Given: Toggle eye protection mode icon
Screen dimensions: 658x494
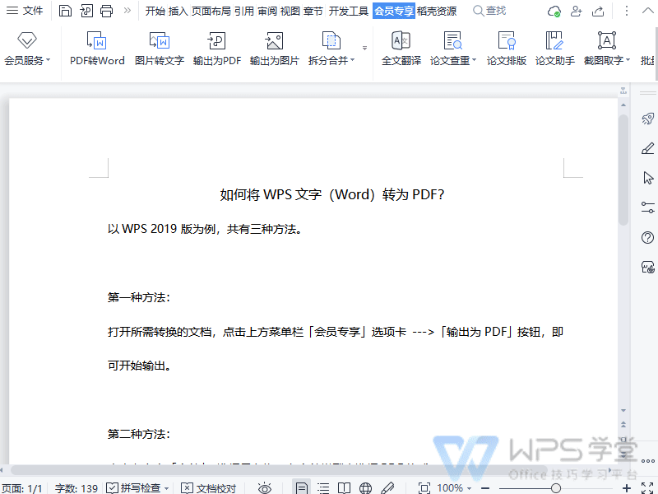Looking at the screenshot, I should point(265,488).
